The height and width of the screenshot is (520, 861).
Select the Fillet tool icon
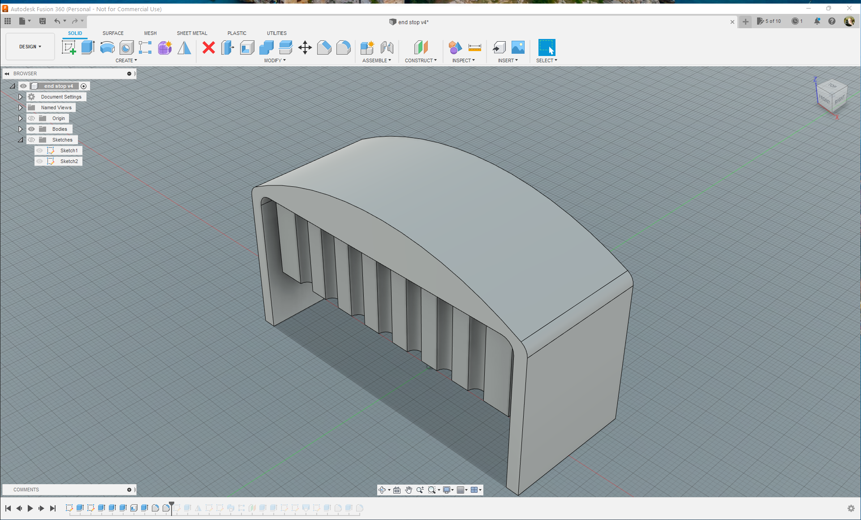(x=344, y=47)
